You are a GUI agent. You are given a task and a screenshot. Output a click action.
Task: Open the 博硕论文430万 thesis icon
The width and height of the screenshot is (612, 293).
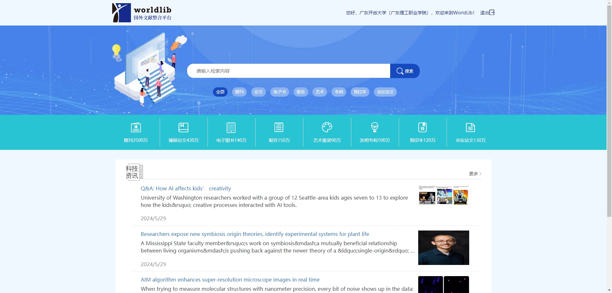pyautogui.click(x=183, y=128)
